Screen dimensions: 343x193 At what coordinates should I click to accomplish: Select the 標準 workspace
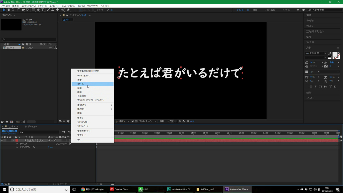(255, 10)
